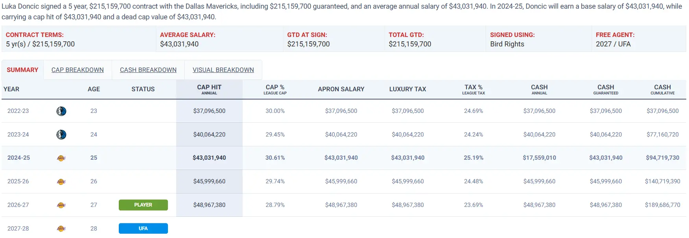Click the 2027-28 year cell
Screen dimensions: 689x238
click(x=18, y=229)
